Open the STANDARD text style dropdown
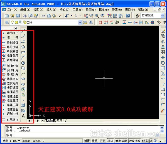The width and height of the screenshot is (167, 144). pos(162,16)
